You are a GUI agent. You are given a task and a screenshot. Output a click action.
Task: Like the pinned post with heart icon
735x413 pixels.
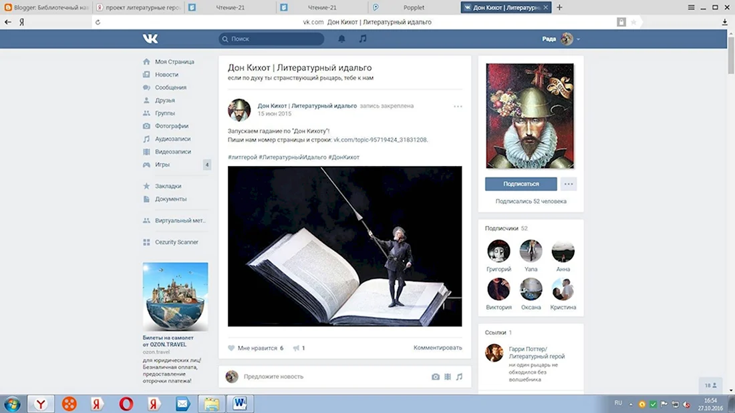[x=231, y=348]
